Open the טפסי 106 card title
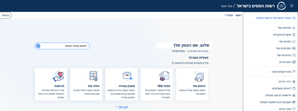Screen dimensions: 298x111 click(x=164, y=86)
